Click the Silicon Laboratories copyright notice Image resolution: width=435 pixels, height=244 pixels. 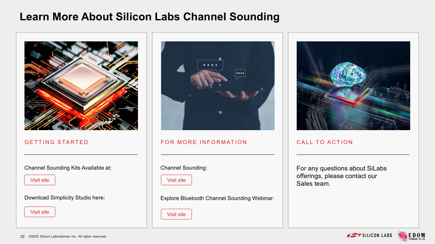click(68, 237)
